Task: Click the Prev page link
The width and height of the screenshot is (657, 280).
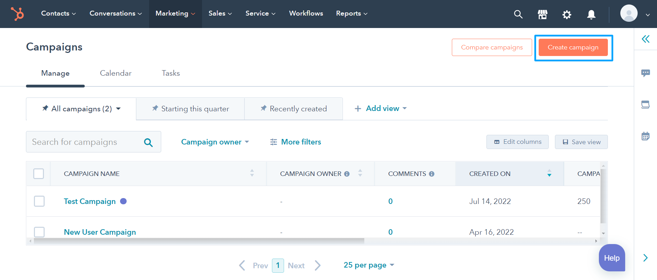Action: pyautogui.click(x=260, y=265)
